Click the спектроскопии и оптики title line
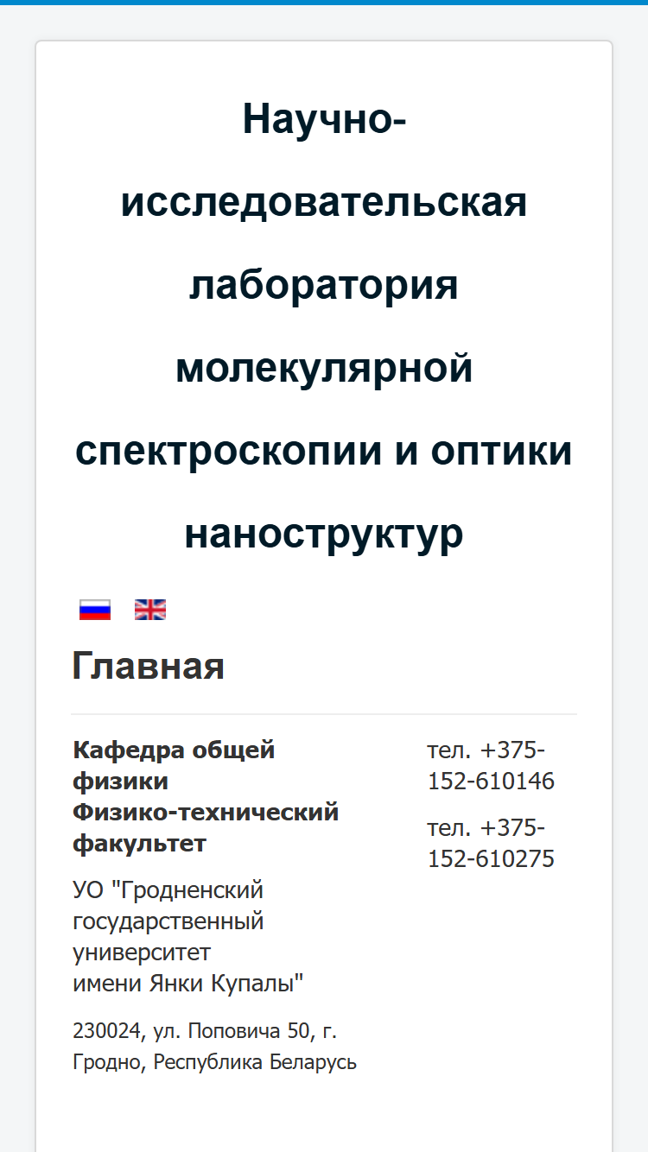The image size is (648, 1152). tap(324, 451)
